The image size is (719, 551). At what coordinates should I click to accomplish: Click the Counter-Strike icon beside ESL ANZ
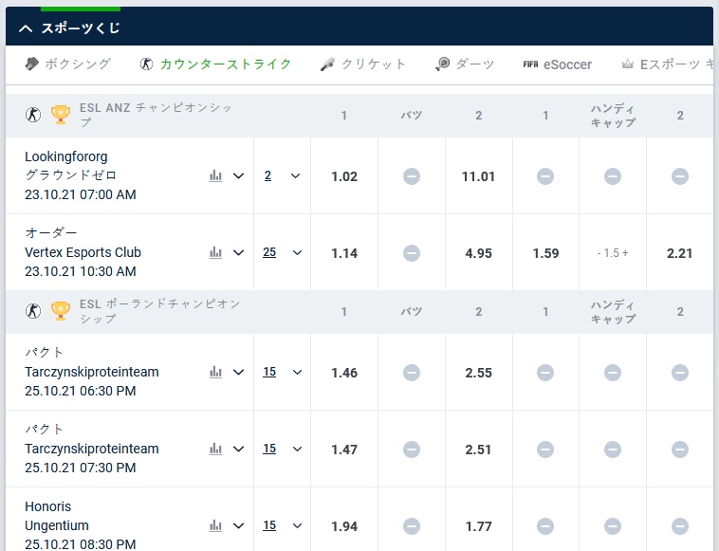point(33,114)
